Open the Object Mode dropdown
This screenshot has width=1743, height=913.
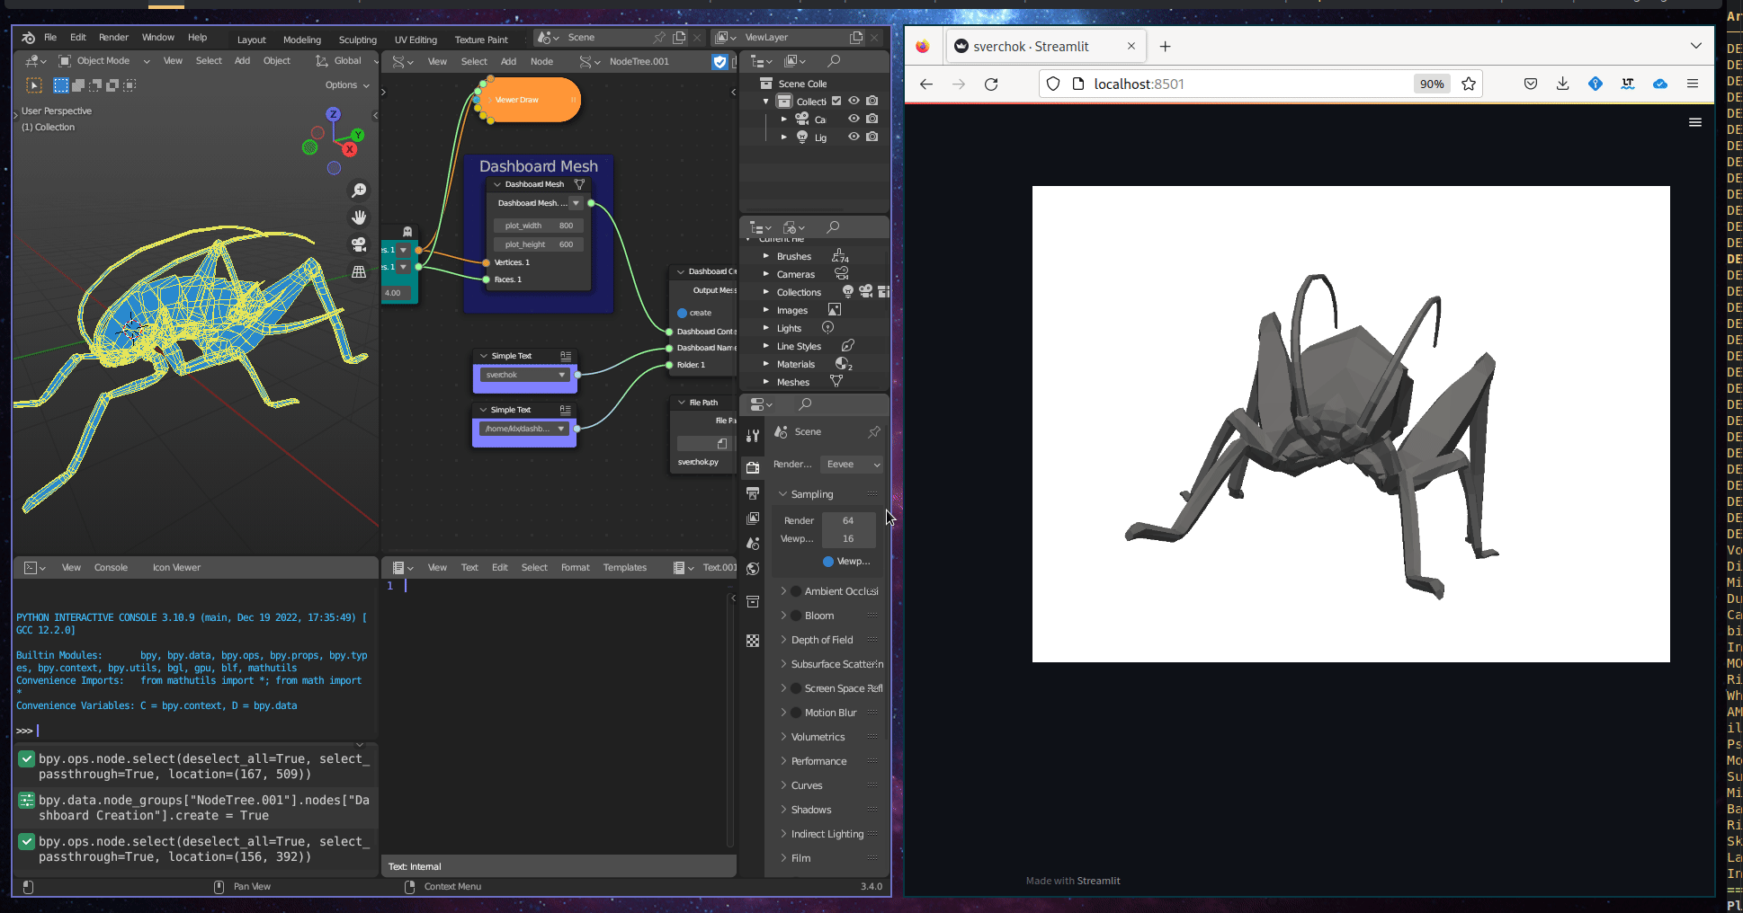[103, 61]
